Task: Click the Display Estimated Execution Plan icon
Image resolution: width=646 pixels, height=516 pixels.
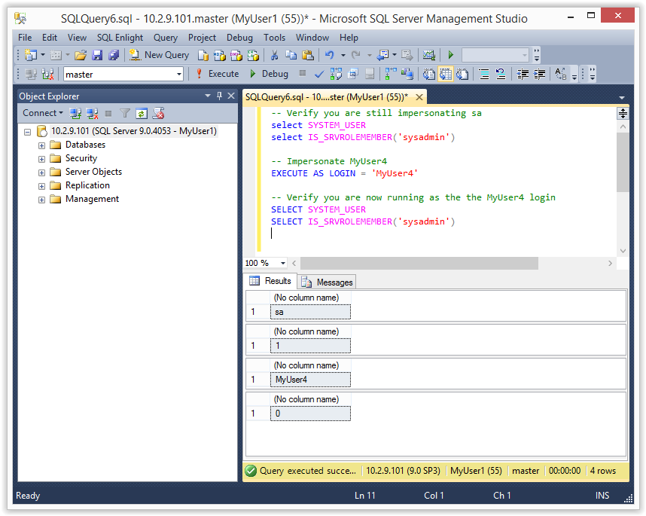Action: (336, 74)
